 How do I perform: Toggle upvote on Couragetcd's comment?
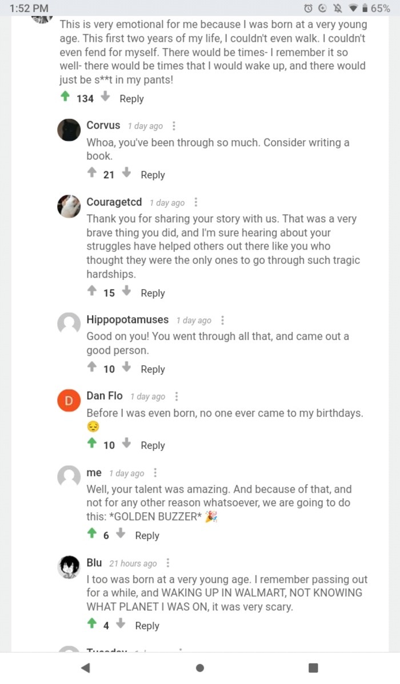(x=92, y=292)
